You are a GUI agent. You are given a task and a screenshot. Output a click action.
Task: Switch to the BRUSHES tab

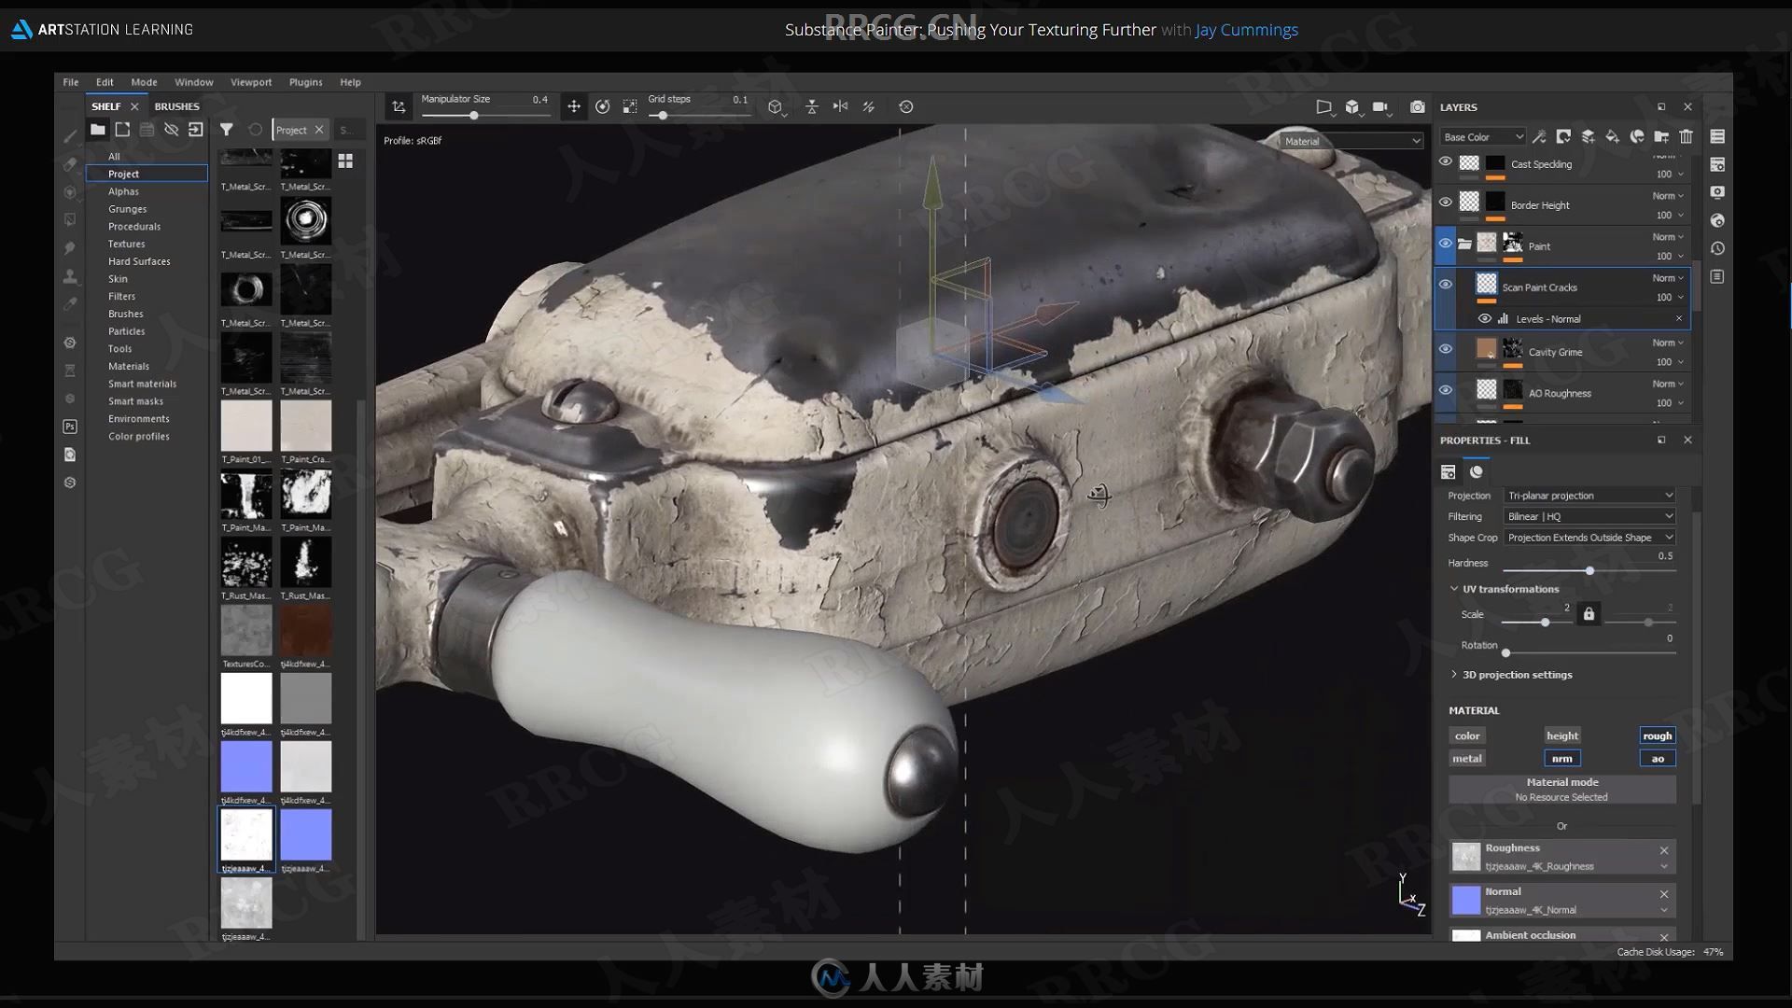pos(176,106)
